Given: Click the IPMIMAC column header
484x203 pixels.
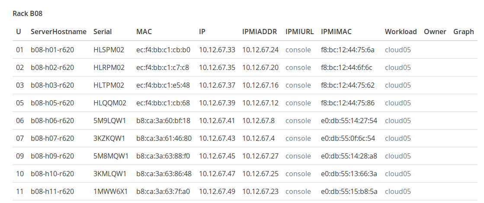Looking at the screenshot, I should pos(336,32).
